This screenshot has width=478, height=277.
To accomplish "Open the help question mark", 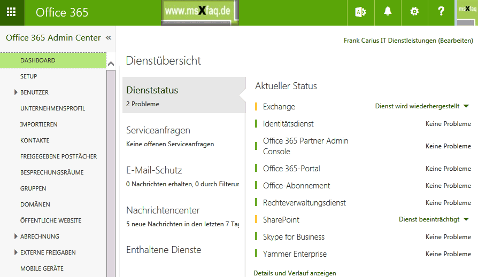I will click(441, 12).
